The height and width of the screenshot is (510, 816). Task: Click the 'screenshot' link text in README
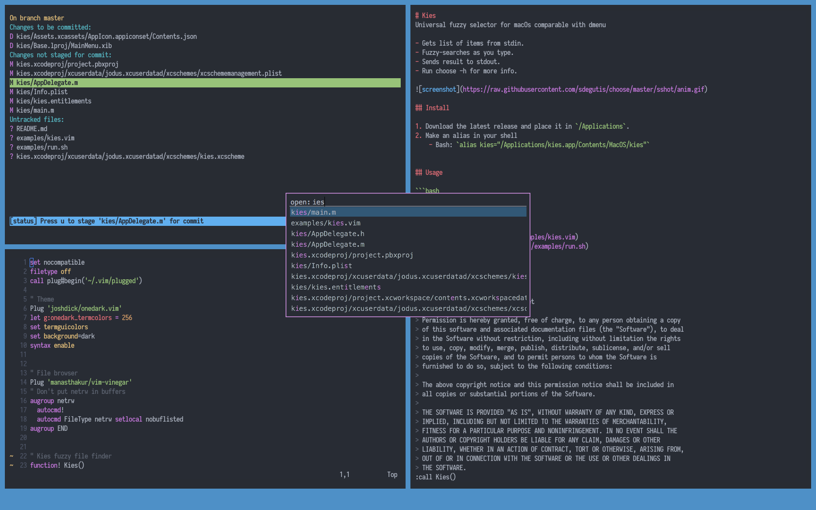(439, 89)
